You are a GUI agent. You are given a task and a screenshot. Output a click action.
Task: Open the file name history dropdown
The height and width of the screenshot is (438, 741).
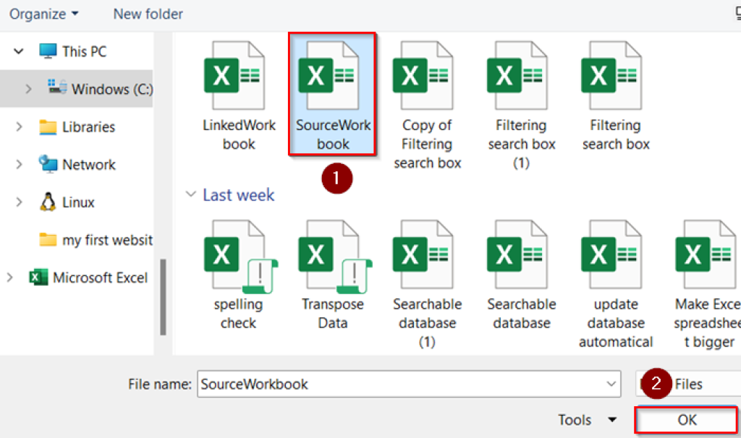[x=610, y=384]
